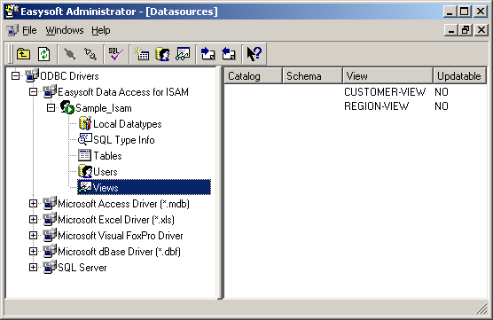The height and width of the screenshot is (320, 493).
Task: Click the Microsoft Excel Driver icon
Action: [50, 220]
